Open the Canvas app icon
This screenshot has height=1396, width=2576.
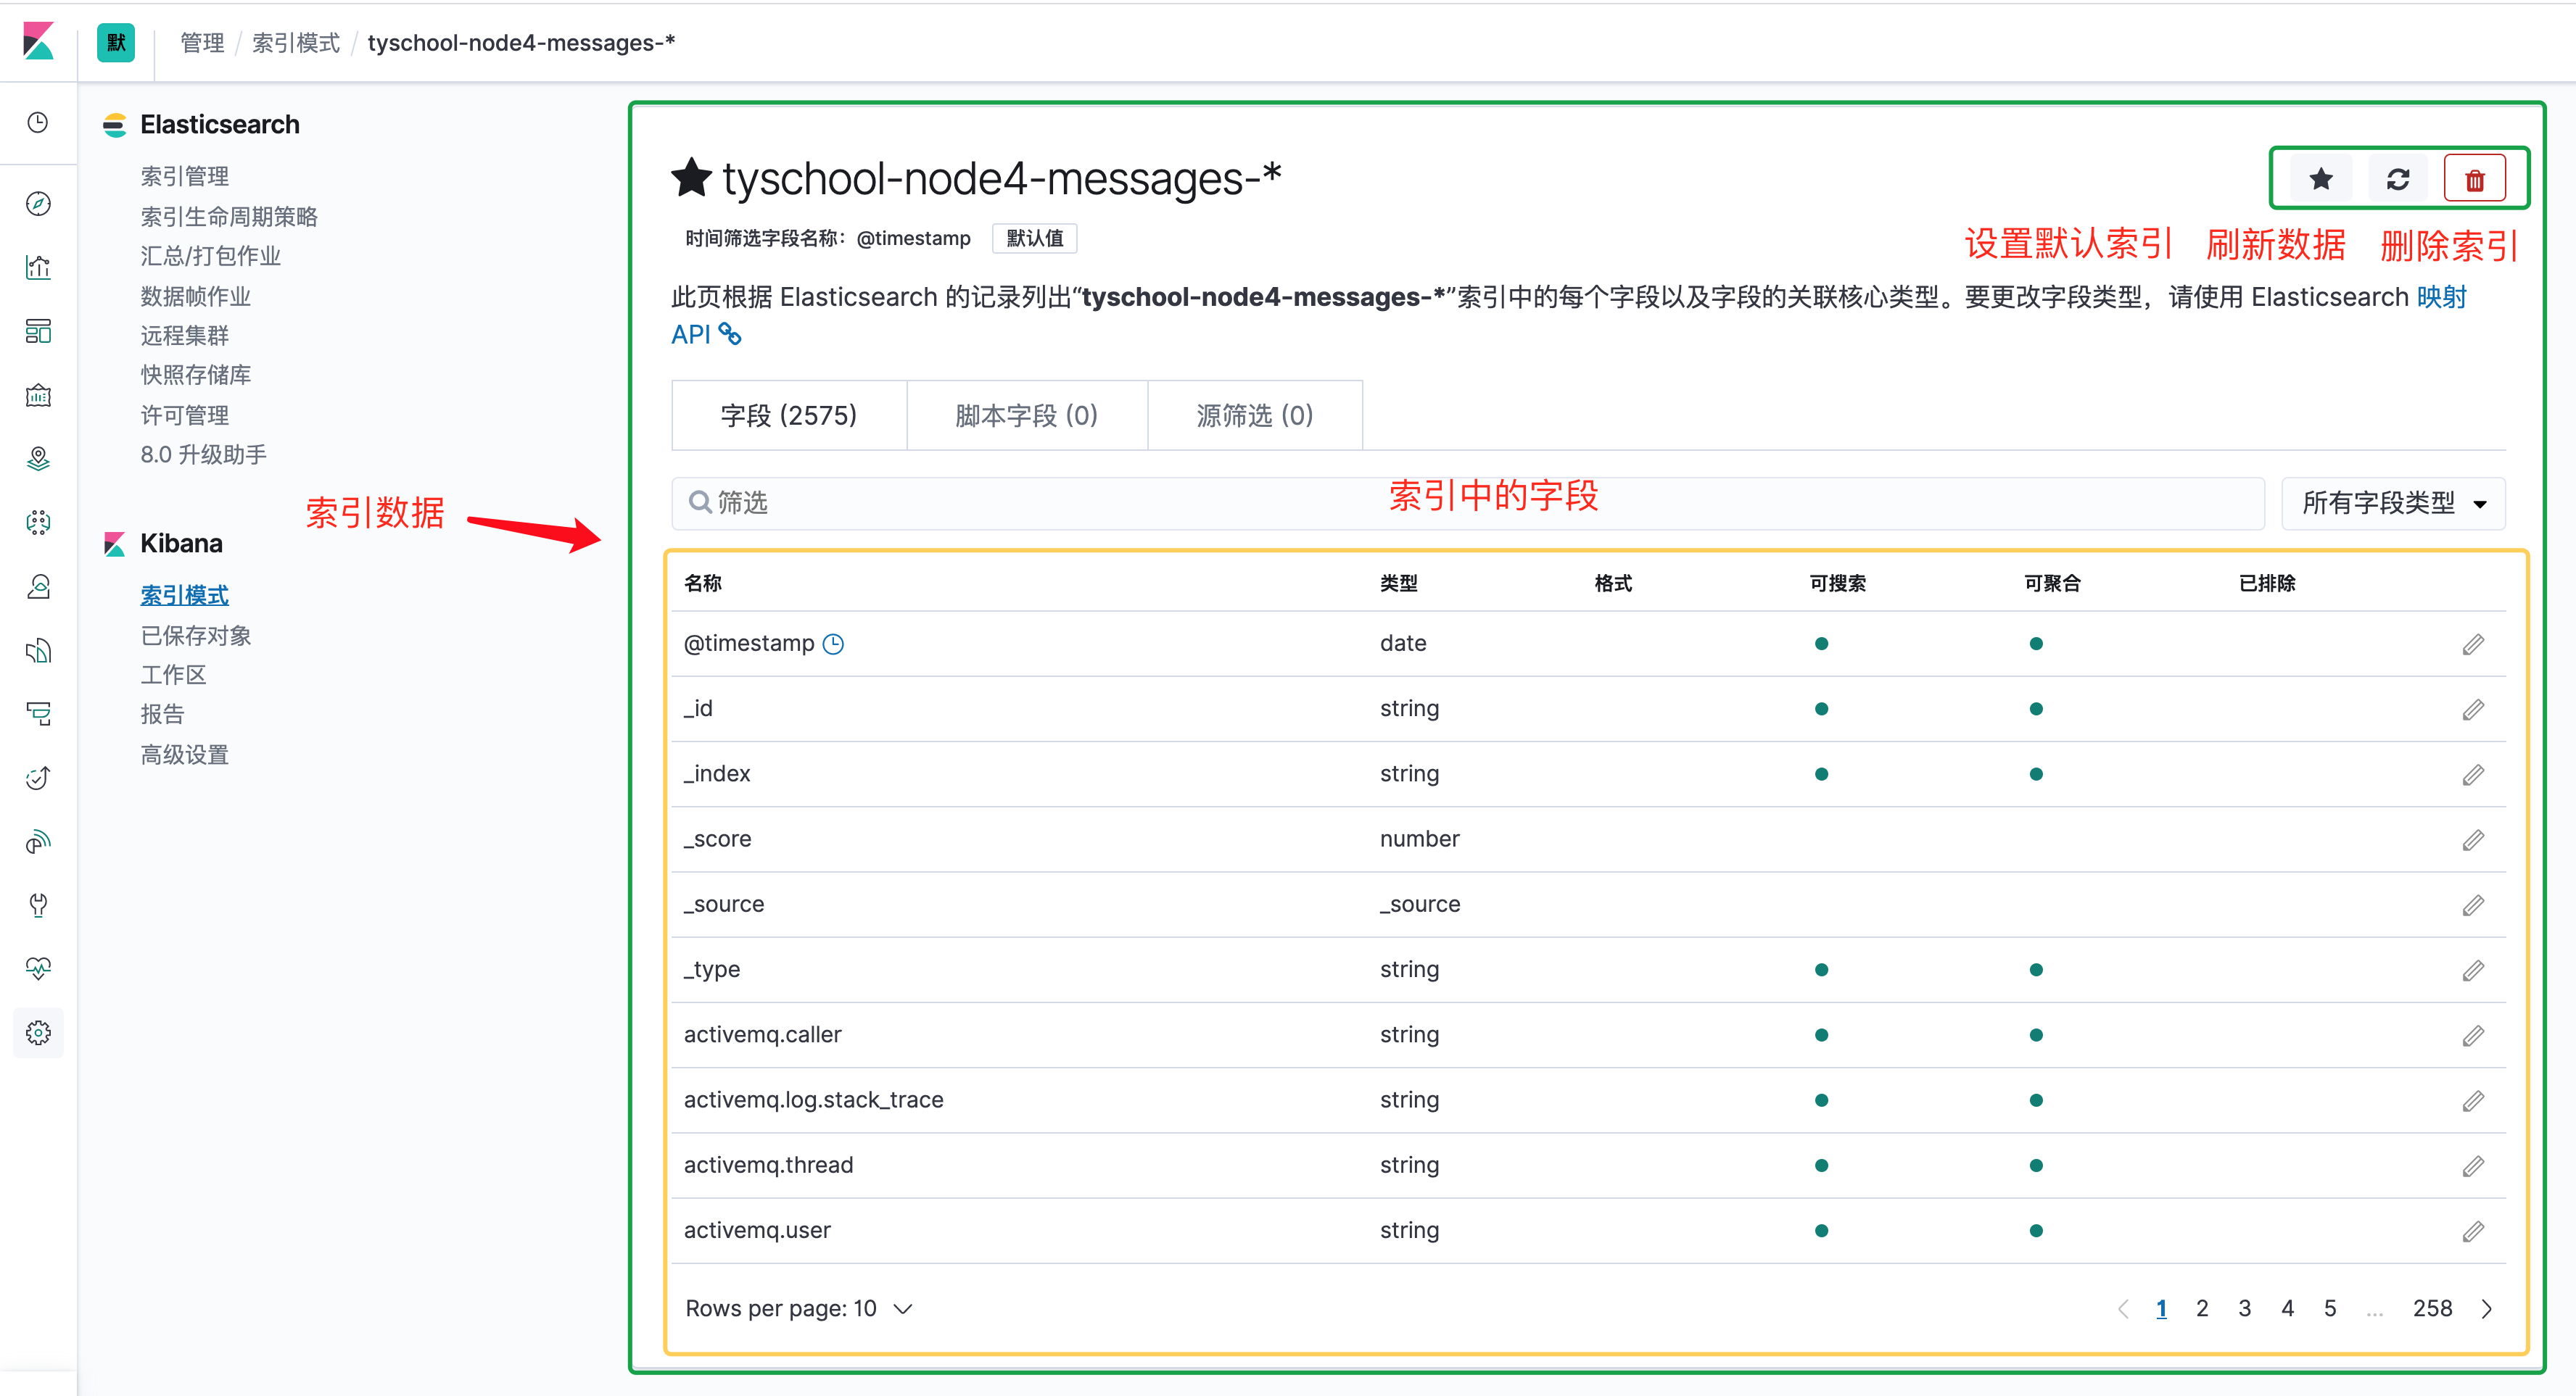(38, 395)
